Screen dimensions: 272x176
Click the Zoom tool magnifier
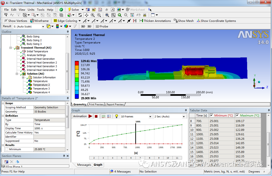click(93, 15)
